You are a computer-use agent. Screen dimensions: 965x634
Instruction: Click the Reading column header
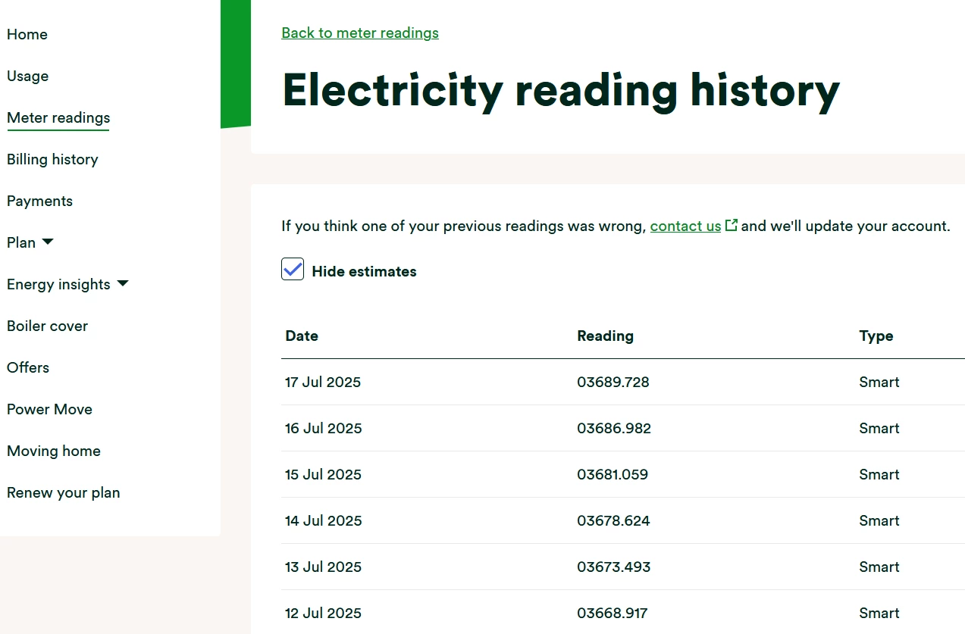click(605, 336)
